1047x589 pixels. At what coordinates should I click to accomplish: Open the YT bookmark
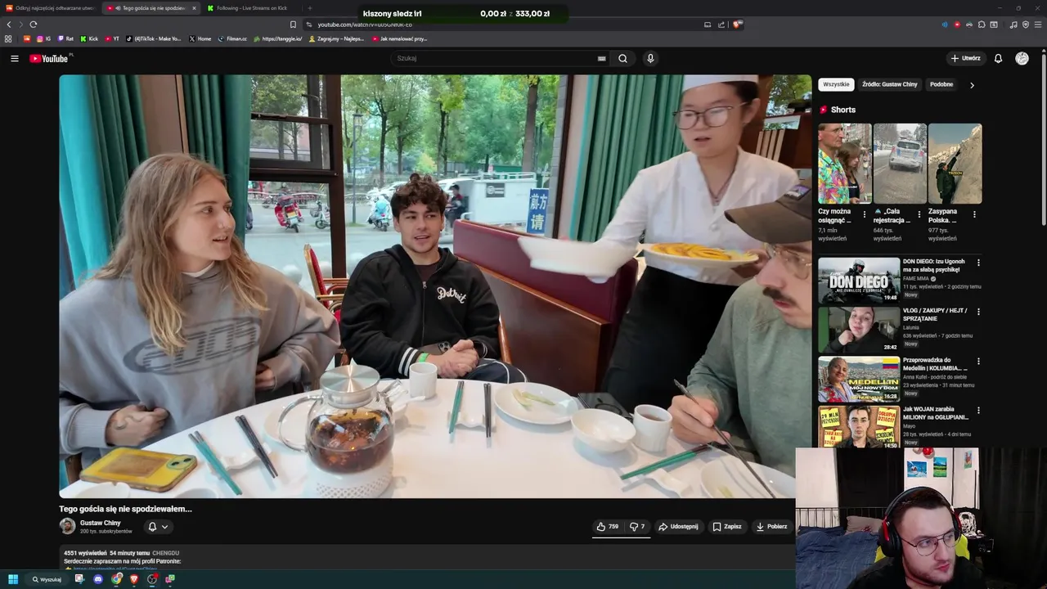[x=112, y=38]
